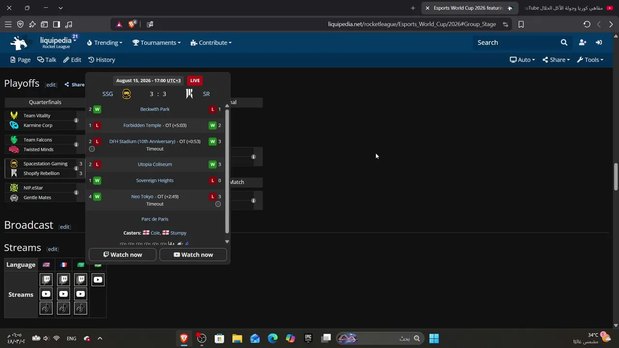Open the Page tab
This screenshot has width=619, height=348.
(x=20, y=60)
